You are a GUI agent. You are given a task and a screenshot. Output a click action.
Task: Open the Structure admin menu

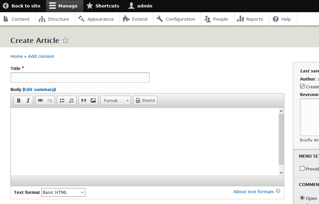(x=55, y=19)
